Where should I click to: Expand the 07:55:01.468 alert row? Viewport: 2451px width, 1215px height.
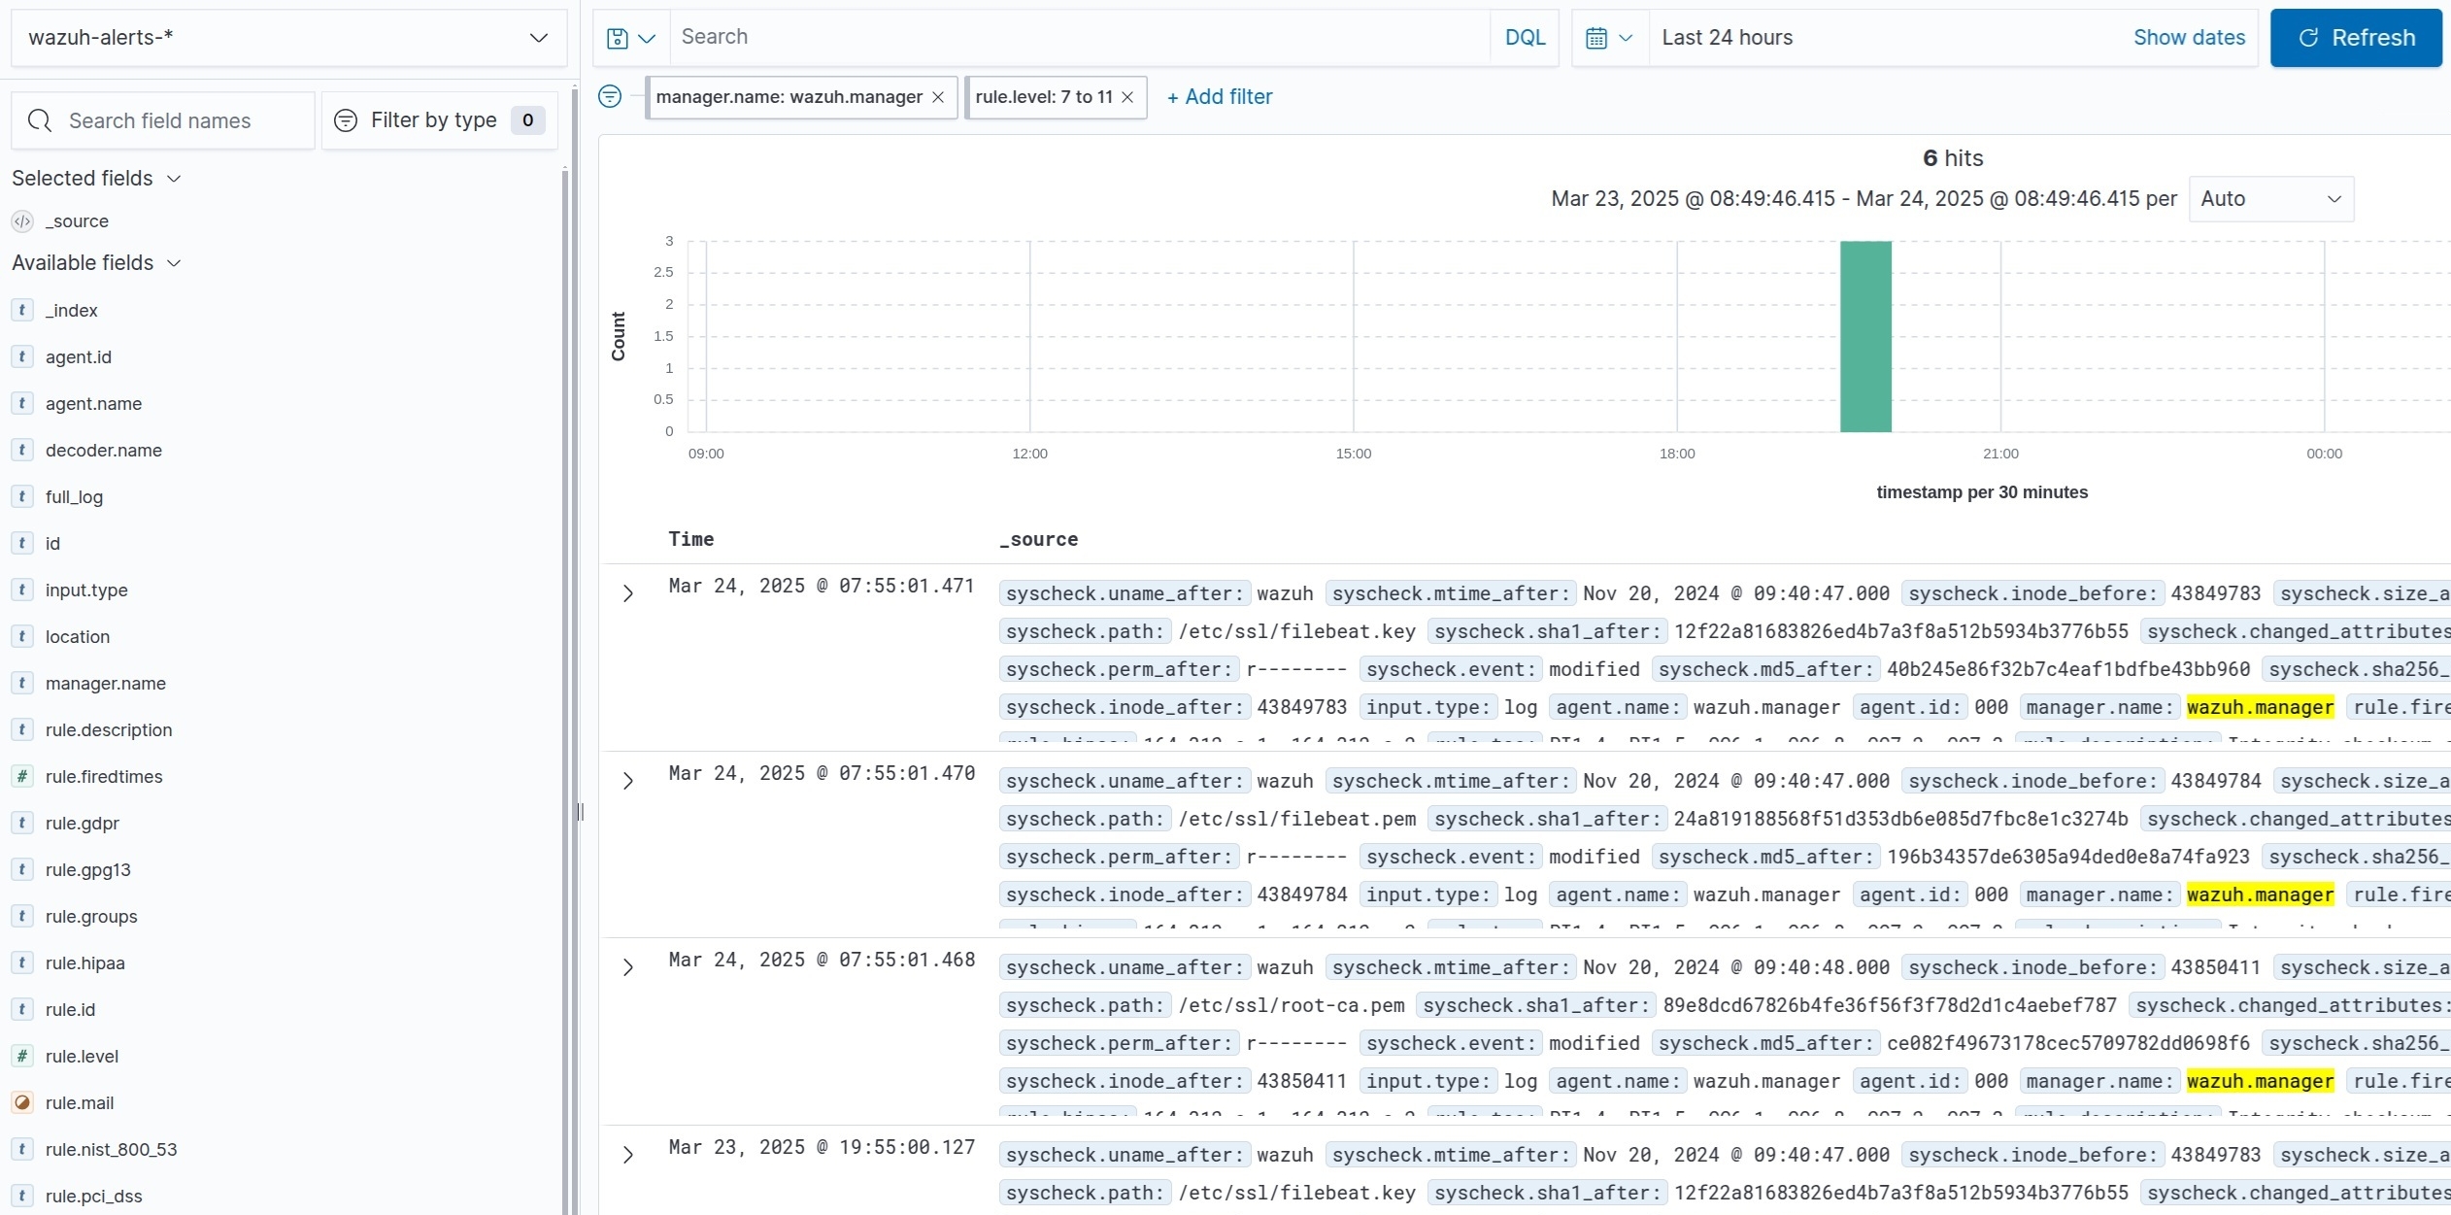628,967
